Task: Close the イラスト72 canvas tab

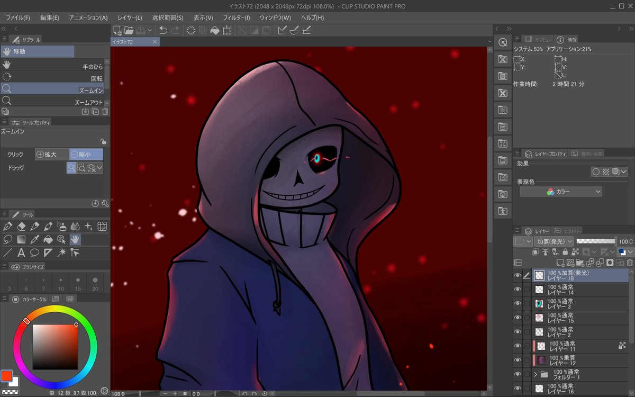Action: [x=155, y=41]
